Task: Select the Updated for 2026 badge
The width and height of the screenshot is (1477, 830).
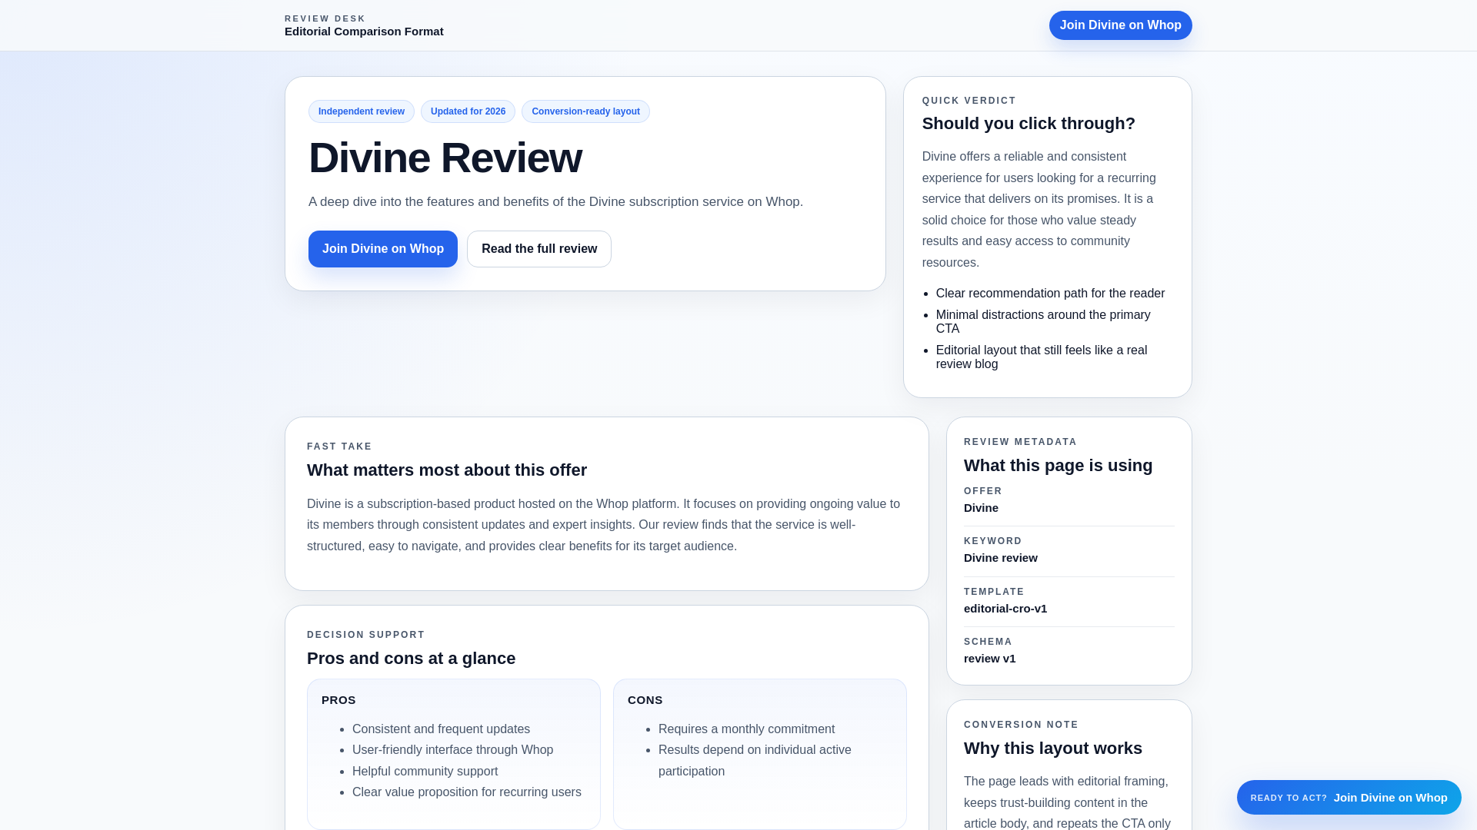Action: point(468,111)
